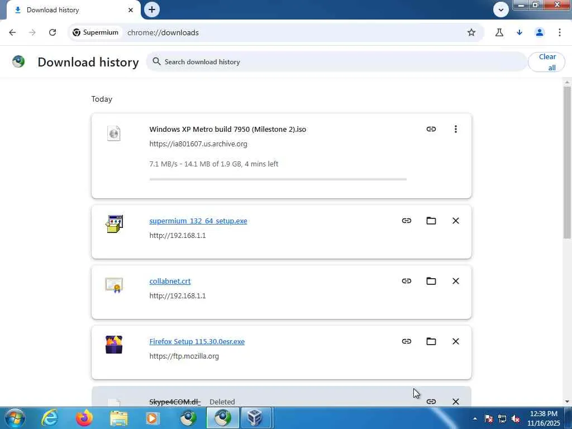Show collabnet.crt in folder
572x429 pixels.
(431, 281)
